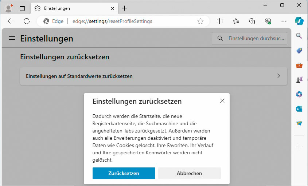This screenshot has height=186, width=308.
Task: Add a sidebar app with plus
Action: coord(299,147)
